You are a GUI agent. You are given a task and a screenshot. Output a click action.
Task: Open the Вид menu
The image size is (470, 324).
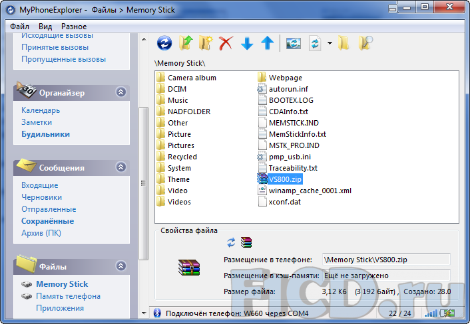[45, 27]
